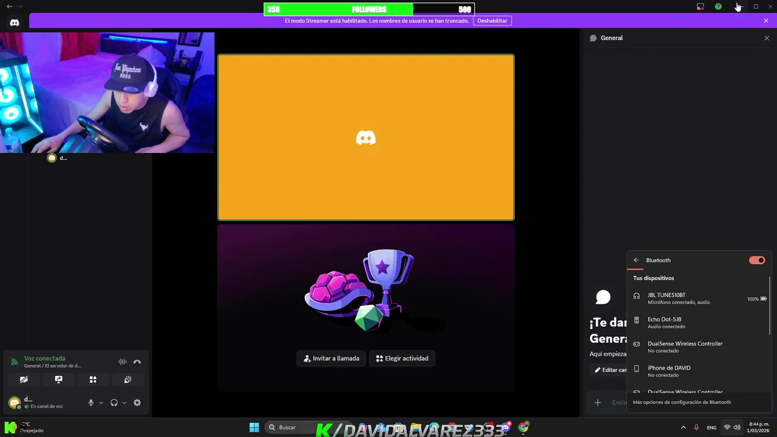This screenshot has width=777, height=437.
Task: Click the microphone in-use tray icon
Action: [696, 427]
